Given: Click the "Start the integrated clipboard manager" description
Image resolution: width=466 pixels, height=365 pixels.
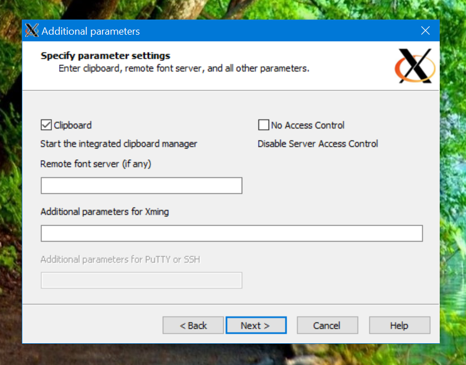Looking at the screenshot, I should 119,144.
